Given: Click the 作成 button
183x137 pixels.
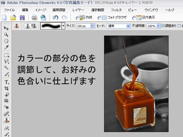Looking at the screenshot, I should pyautogui.click(x=84, y=18).
